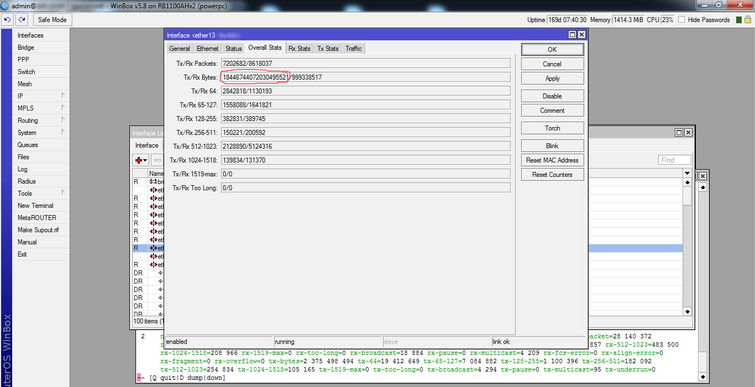
Task: Click the Blink button
Action: tap(552, 146)
